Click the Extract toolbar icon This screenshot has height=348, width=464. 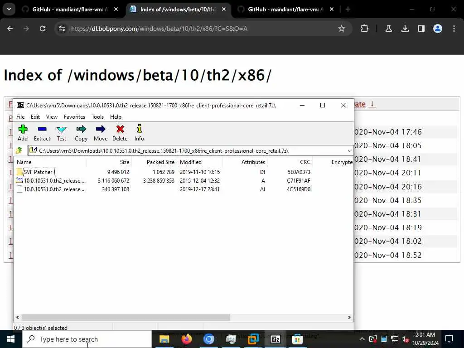[x=42, y=133]
